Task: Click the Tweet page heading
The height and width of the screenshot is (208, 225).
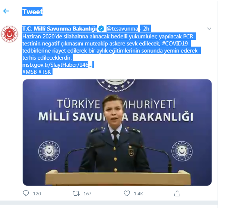Action: click(x=32, y=12)
